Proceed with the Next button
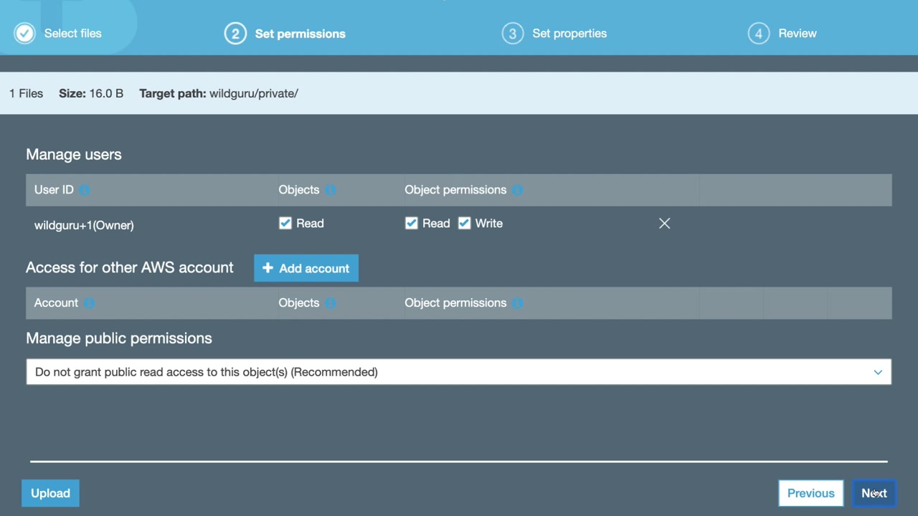 pyautogui.click(x=874, y=493)
